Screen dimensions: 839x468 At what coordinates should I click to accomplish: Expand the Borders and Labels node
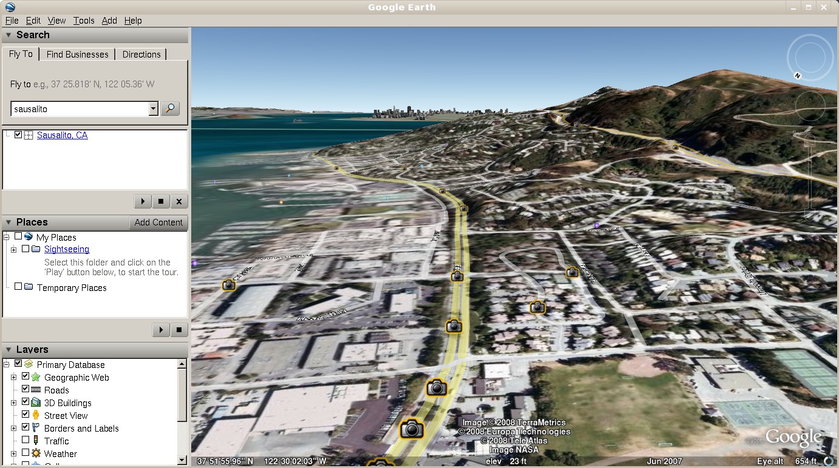[14, 429]
